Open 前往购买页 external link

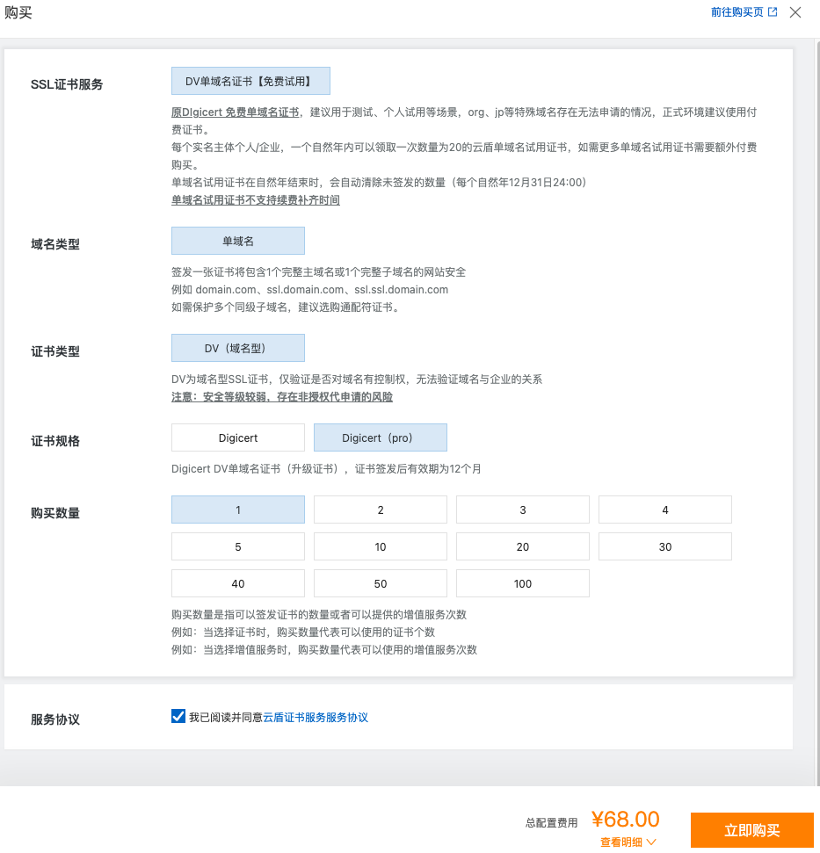(x=744, y=12)
